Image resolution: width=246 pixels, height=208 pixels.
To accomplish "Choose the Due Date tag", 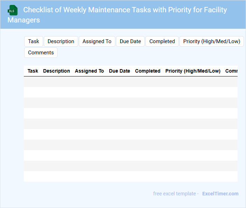I will pyautogui.click(x=130, y=41).
